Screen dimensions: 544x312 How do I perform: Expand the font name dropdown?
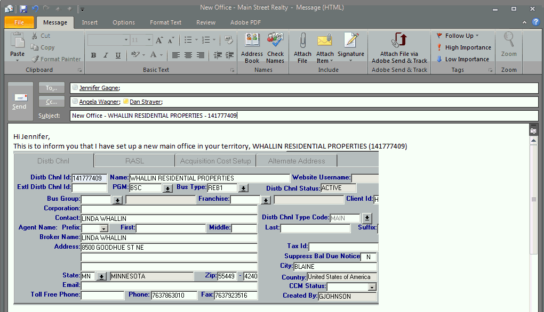[x=126, y=40]
